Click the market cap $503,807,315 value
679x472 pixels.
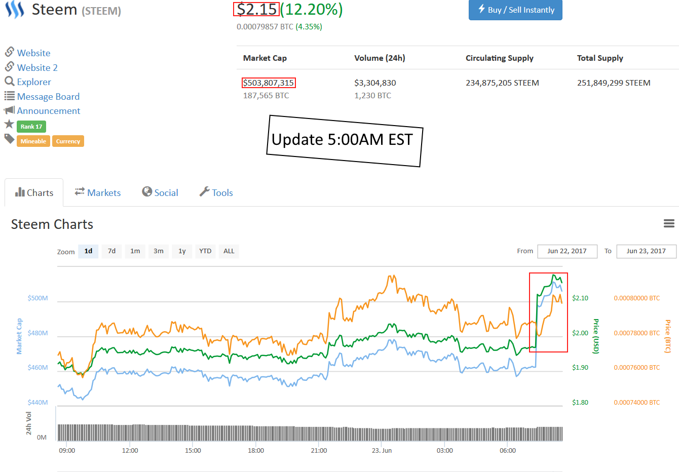[x=269, y=83]
